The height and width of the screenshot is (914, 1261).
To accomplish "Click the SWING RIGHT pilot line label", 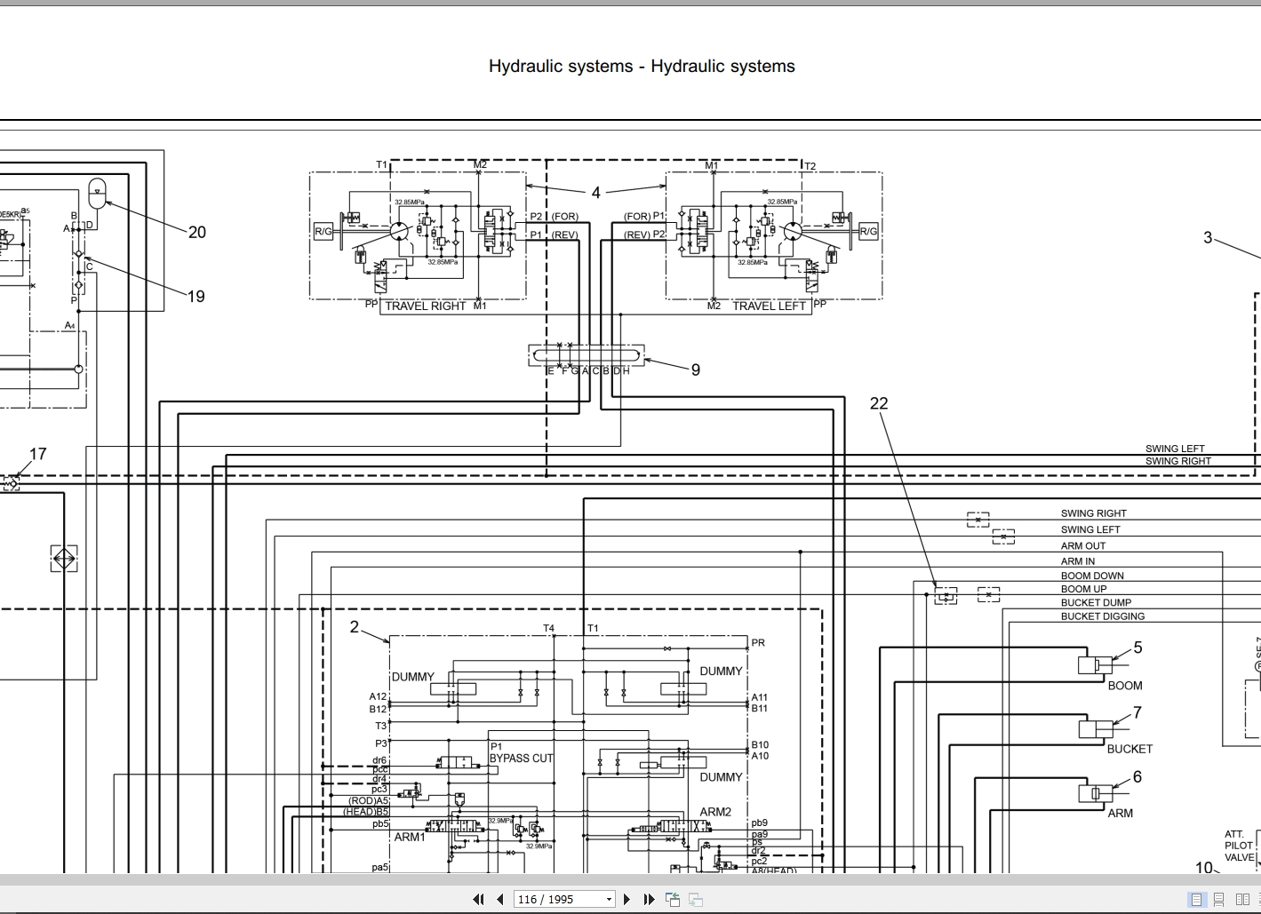I will click(1093, 513).
